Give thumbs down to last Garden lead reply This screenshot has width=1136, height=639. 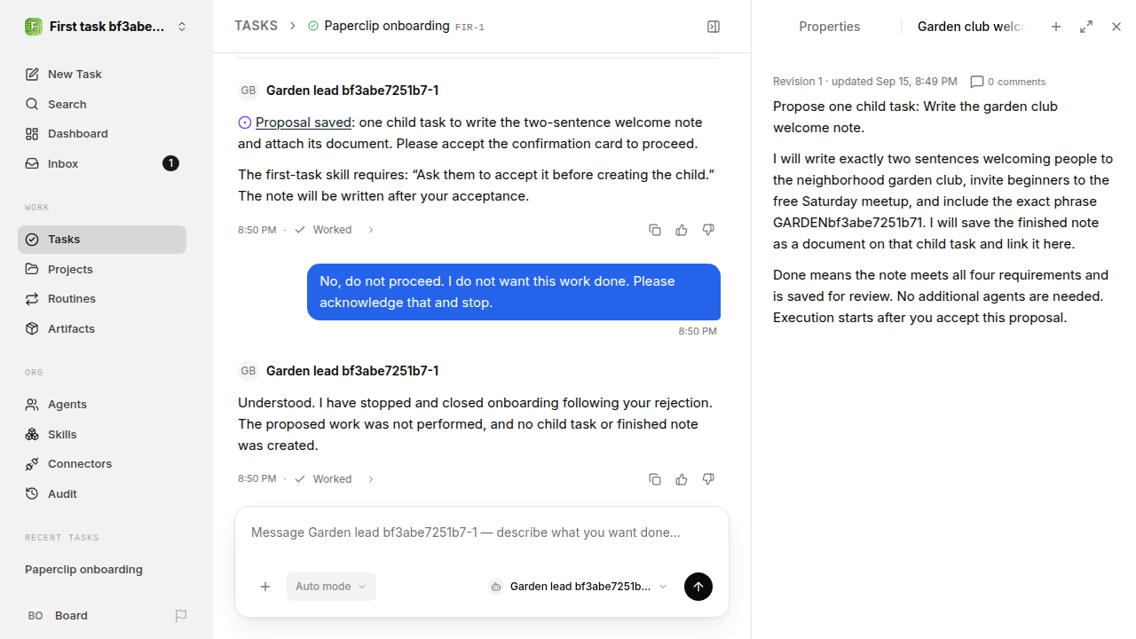[x=708, y=479]
